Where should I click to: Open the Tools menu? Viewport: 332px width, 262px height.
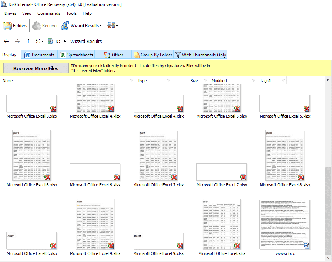(x=71, y=13)
